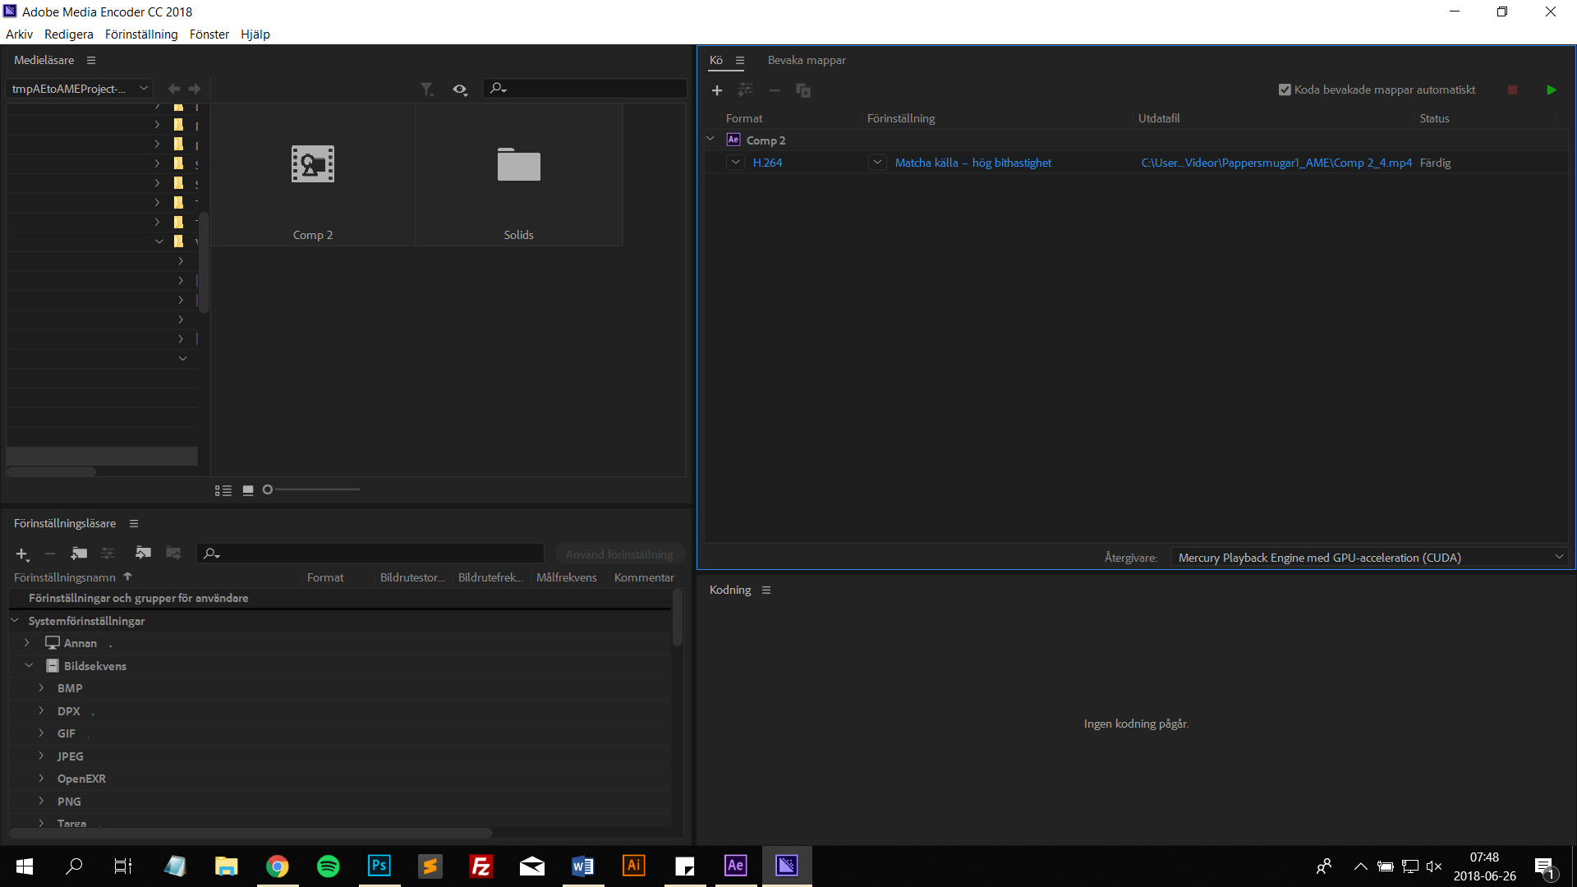Screen dimensions: 1577x887
Task: Expand the BMP preset folder
Action: click(x=41, y=688)
